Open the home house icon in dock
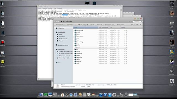 click(62, 95)
